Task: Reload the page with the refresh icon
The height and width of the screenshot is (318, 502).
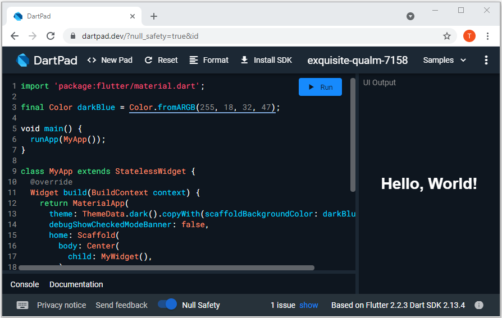Action: coord(51,36)
